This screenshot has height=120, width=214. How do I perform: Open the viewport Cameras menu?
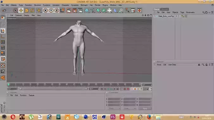pos(18,15)
